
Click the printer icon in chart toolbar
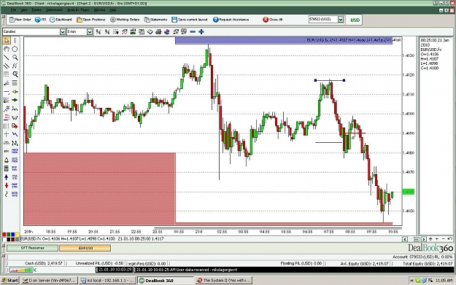pos(158,31)
